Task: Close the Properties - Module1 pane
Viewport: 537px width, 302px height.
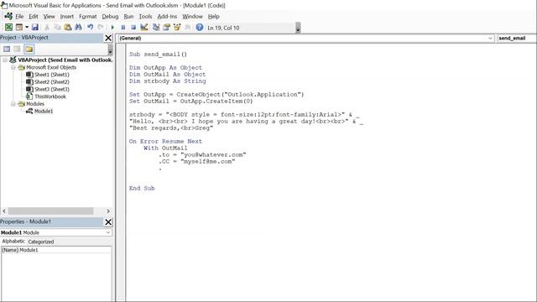Action: 108,222
